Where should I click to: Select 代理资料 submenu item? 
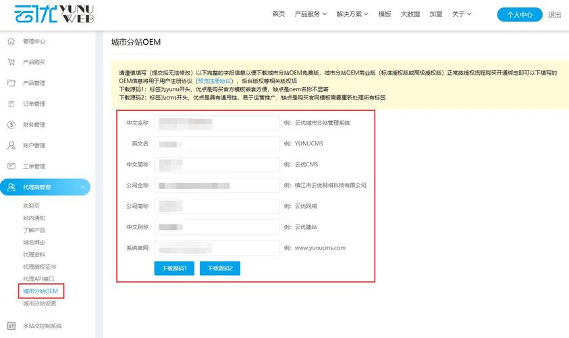[x=34, y=254]
